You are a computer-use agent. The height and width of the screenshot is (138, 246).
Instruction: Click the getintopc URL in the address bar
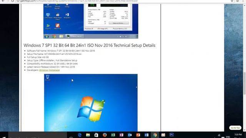[x=79, y=1]
